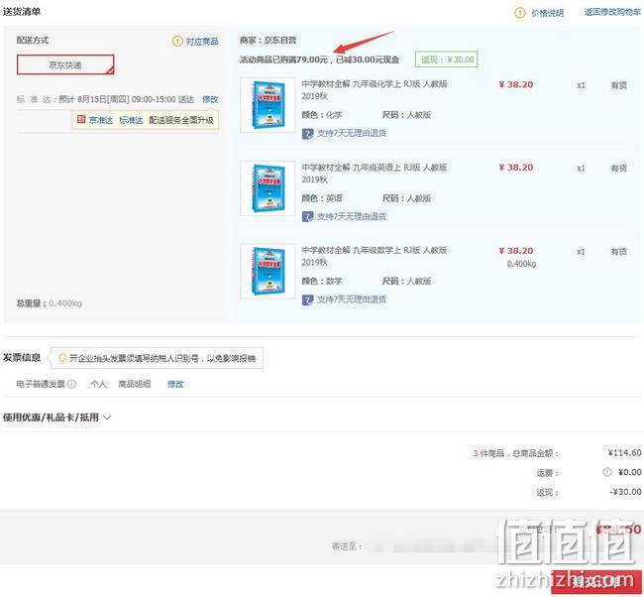This screenshot has height=597, width=644.
Task: Click the ¥0.00 shipping fee value
Action: point(629,472)
